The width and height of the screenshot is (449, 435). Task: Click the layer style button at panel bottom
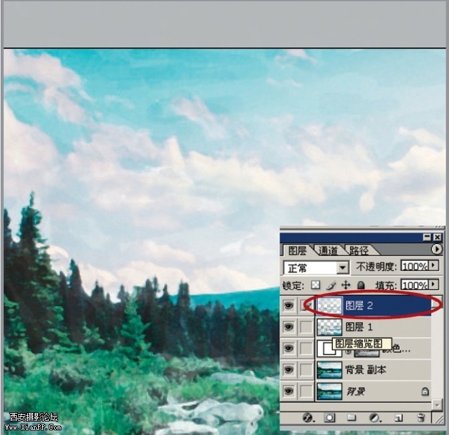tap(308, 418)
